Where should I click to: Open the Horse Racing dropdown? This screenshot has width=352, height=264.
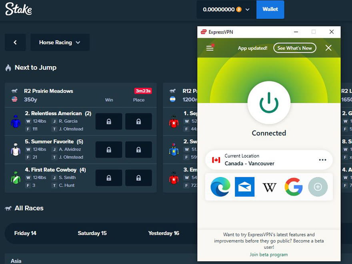60,42
